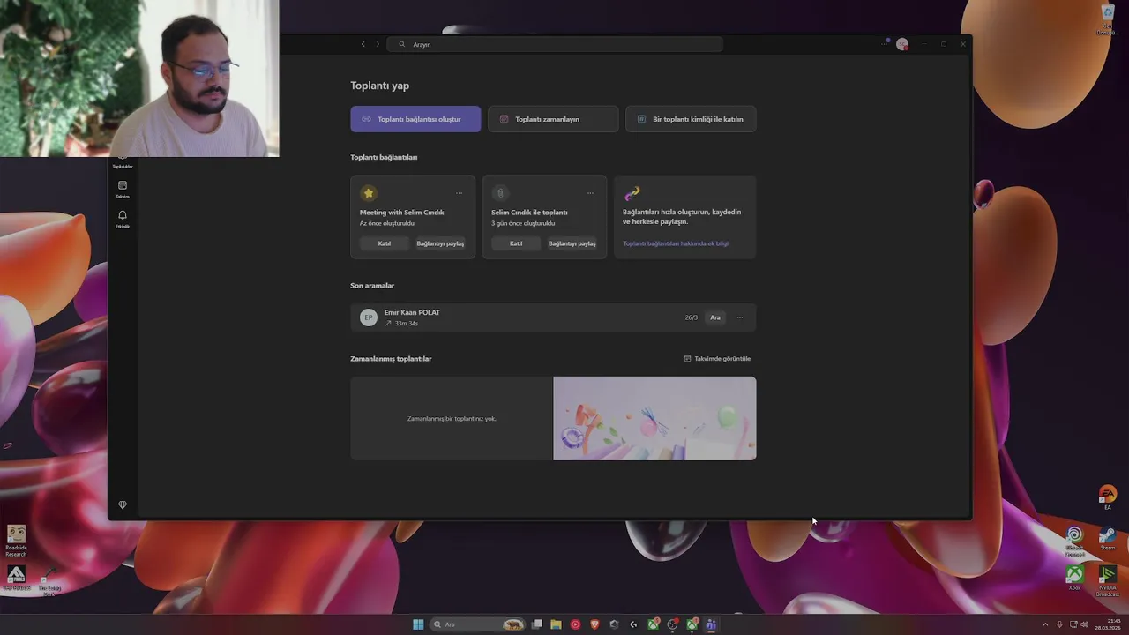
Task: Select the Emir Kaan POLAT call entry
Action: tap(553, 317)
